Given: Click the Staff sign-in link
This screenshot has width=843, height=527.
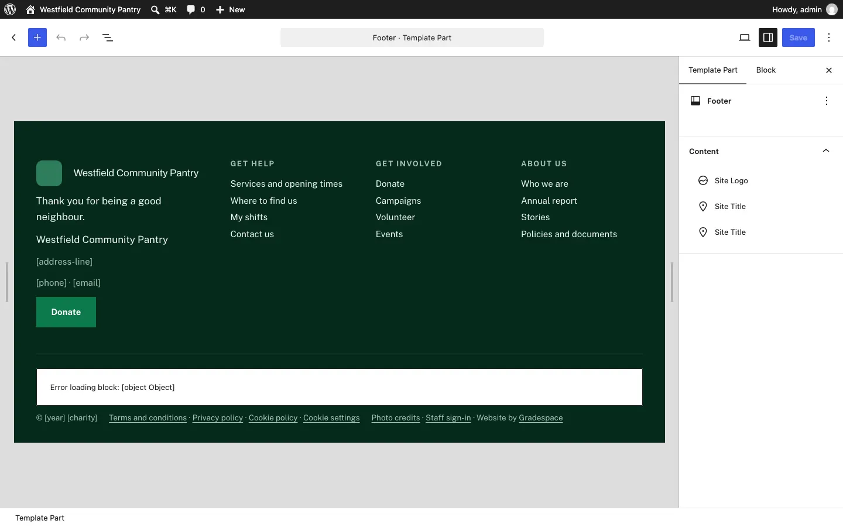Looking at the screenshot, I should (448, 418).
